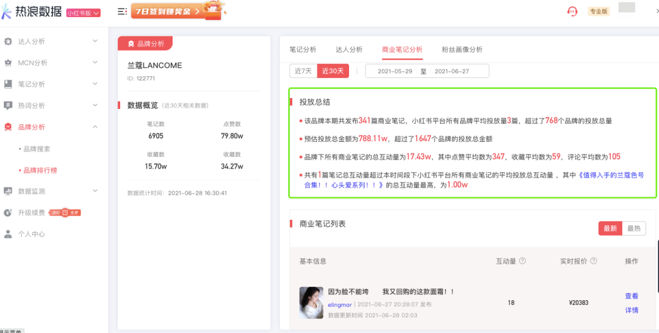Open the 值得入手的兰蔻色号合集 note link

(x=475, y=180)
